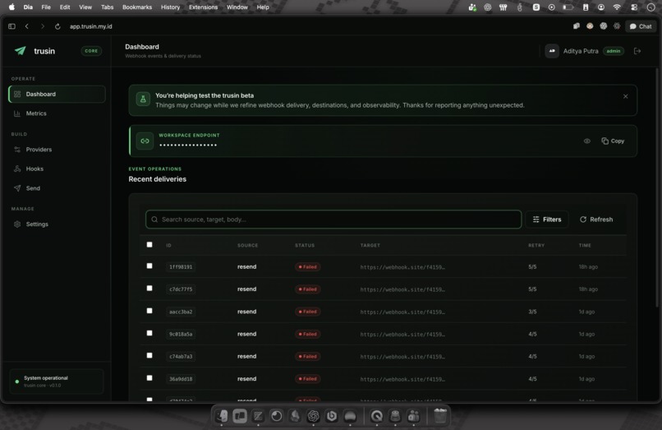Open the Bookmarks menu
The image size is (662, 430).
(137, 7)
